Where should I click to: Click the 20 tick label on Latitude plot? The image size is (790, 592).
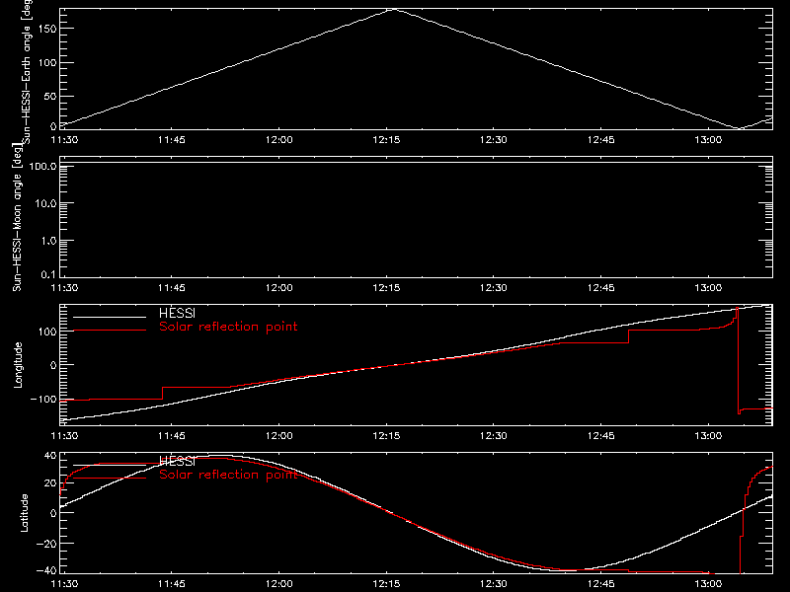tap(51, 482)
